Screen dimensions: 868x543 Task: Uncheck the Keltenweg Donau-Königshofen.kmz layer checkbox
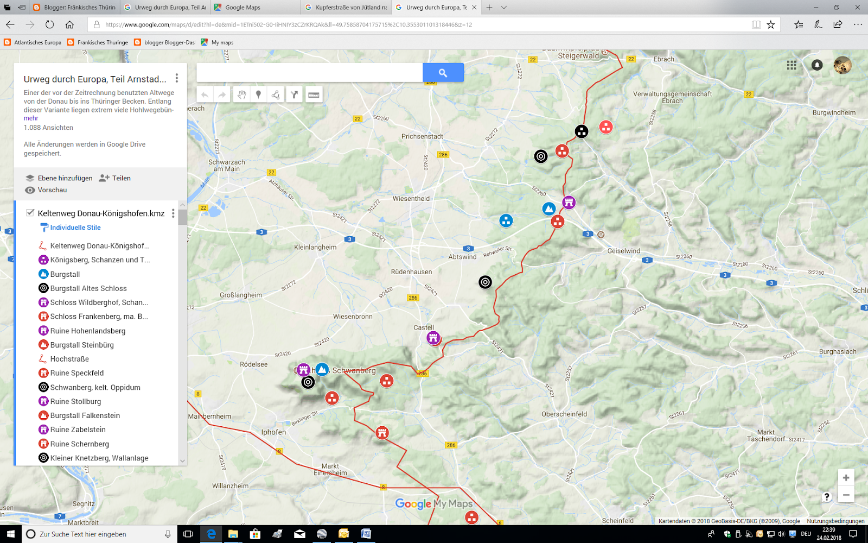(30, 213)
